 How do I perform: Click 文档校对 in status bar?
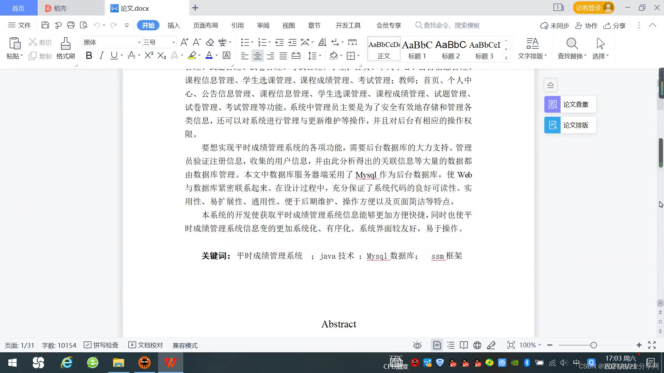point(146,345)
